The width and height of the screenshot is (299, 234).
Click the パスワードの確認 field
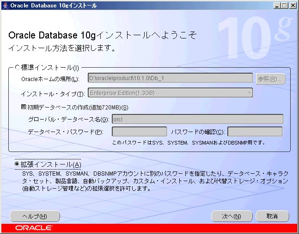(x=255, y=132)
